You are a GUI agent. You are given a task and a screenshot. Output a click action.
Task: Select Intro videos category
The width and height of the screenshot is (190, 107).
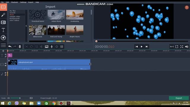point(14,21)
